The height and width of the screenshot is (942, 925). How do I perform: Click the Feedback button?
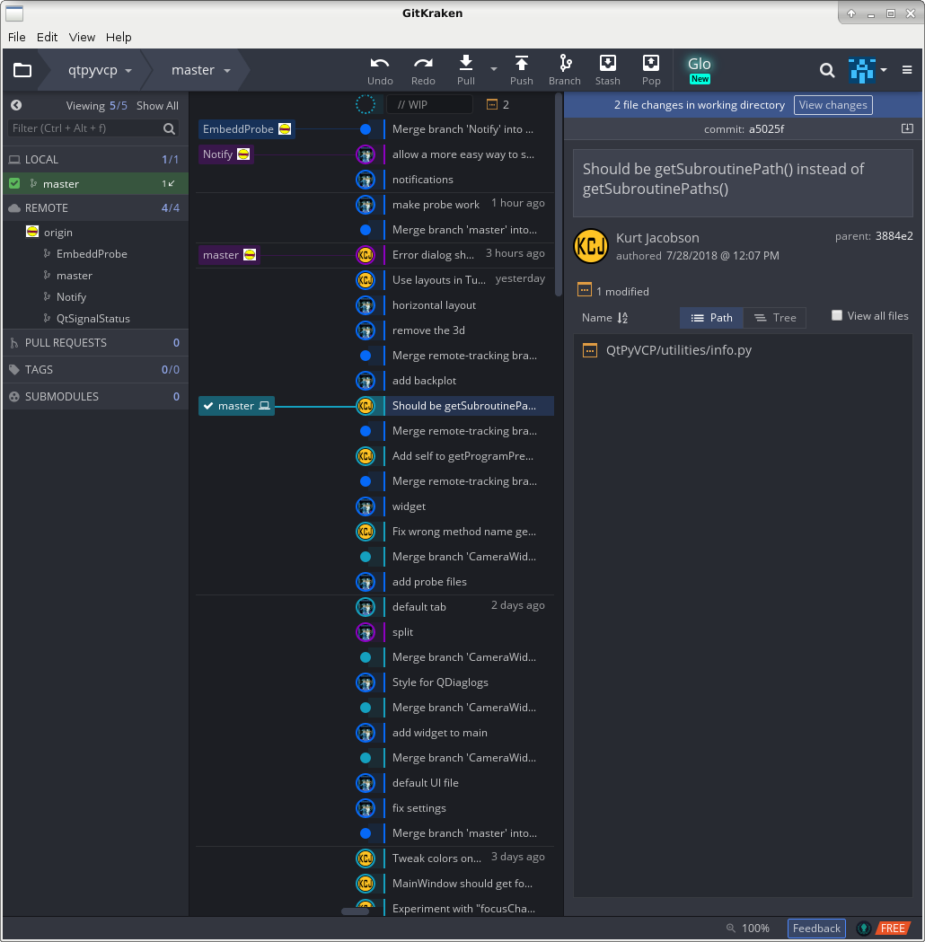click(816, 929)
